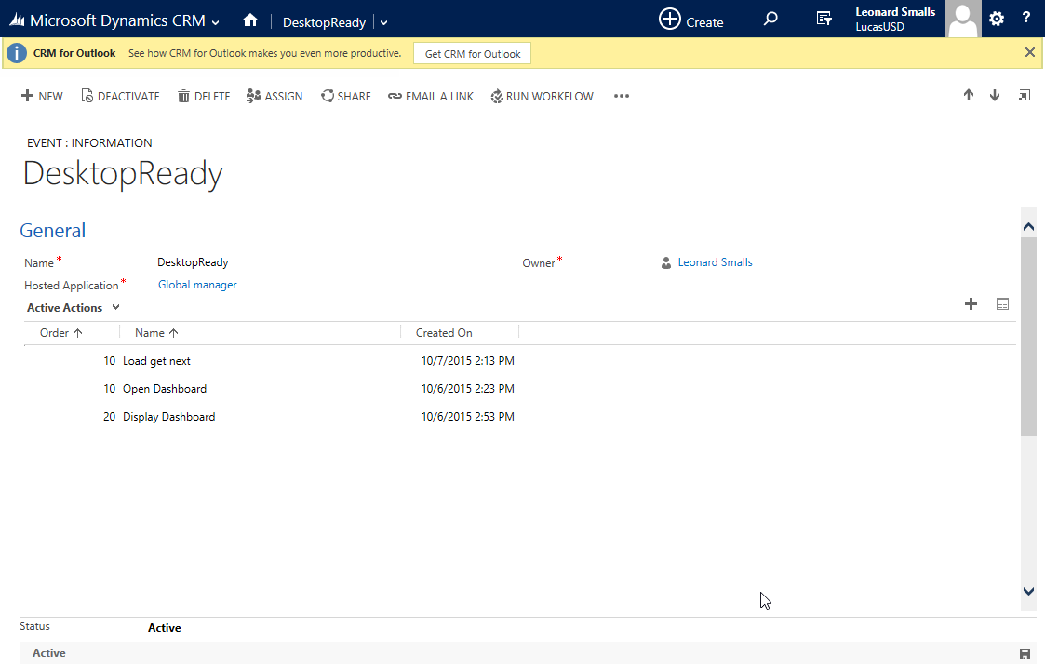Select DesktopReady in the navigation bar

324,22
